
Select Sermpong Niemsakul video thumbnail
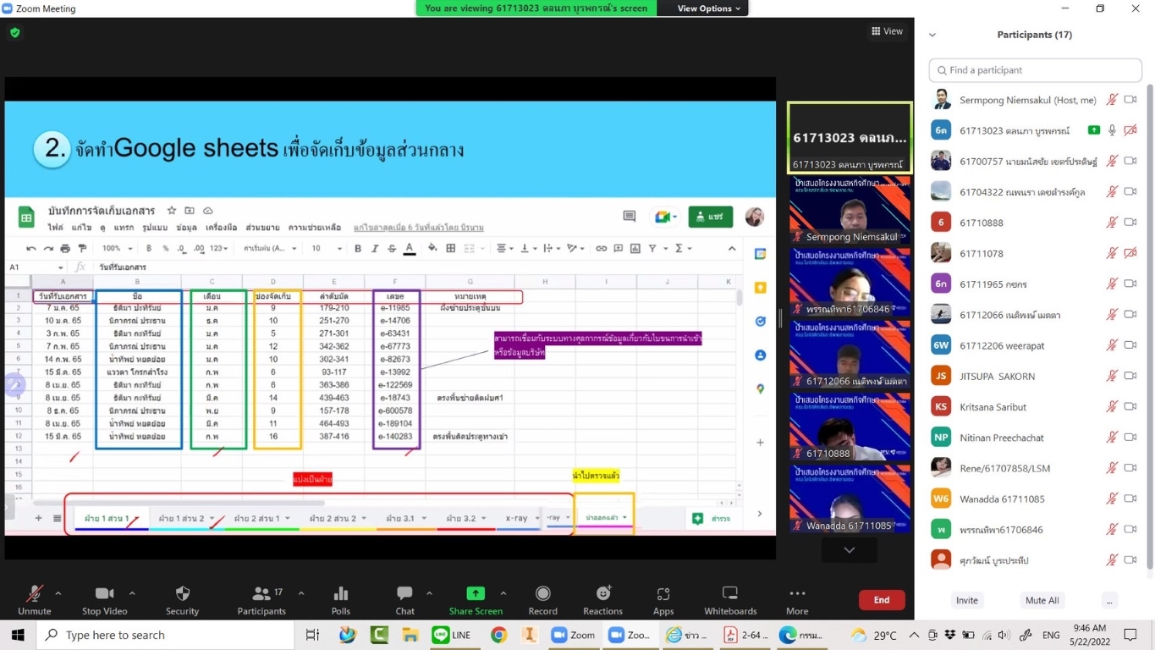(x=850, y=211)
